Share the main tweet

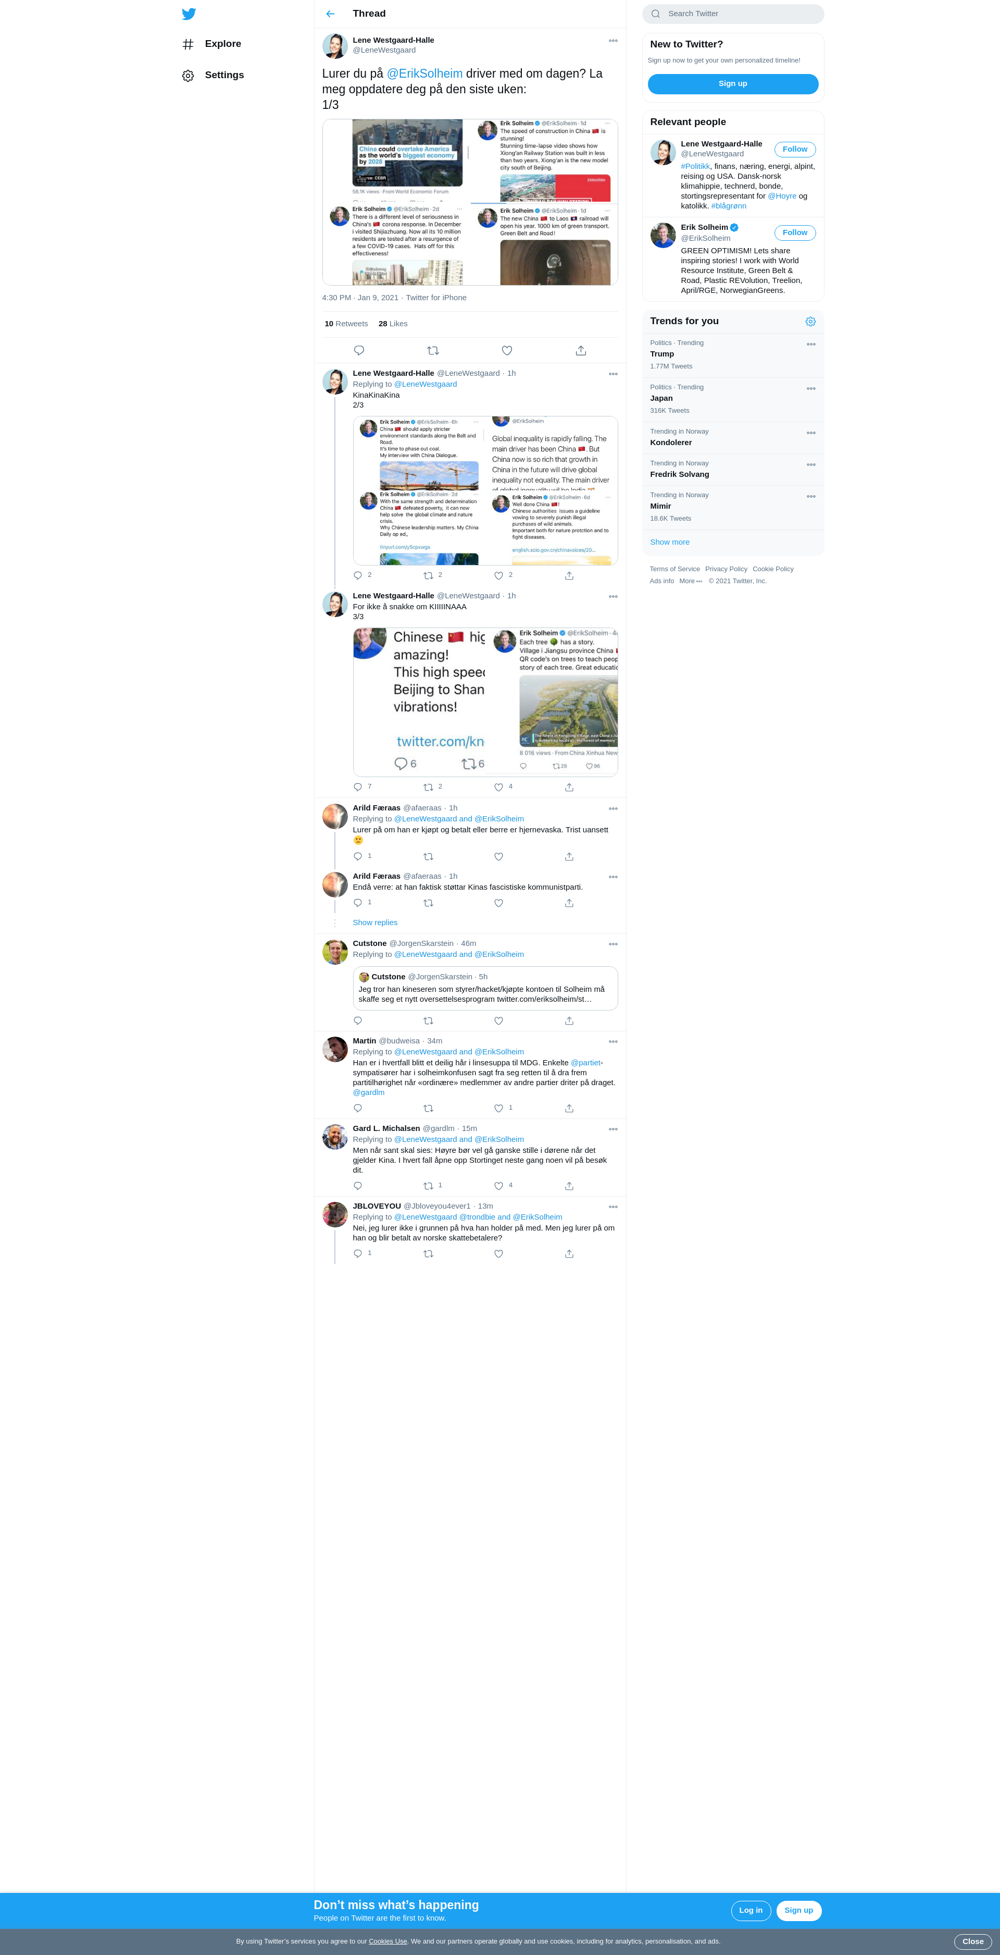point(581,351)
